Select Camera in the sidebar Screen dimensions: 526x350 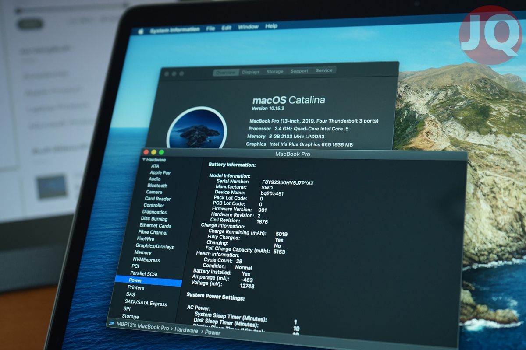tap(154, 192)
